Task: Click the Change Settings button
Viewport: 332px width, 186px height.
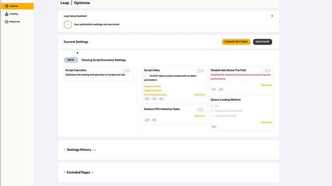Action: point(236,42)
